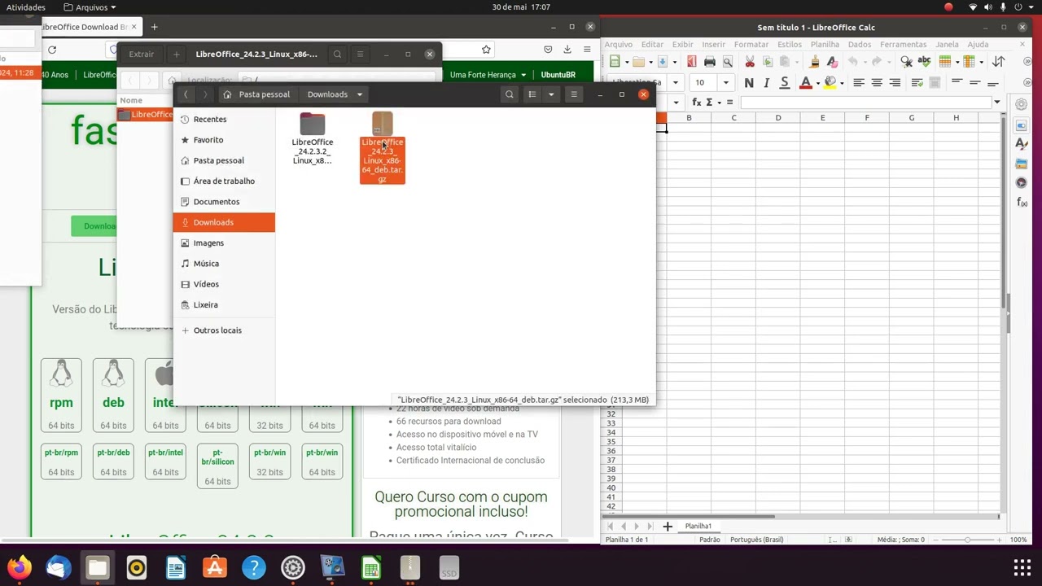The width and height of the screenshot is (1042, 586).
Task: Click the Undo arrow in Calc
Action: point(853,61)
